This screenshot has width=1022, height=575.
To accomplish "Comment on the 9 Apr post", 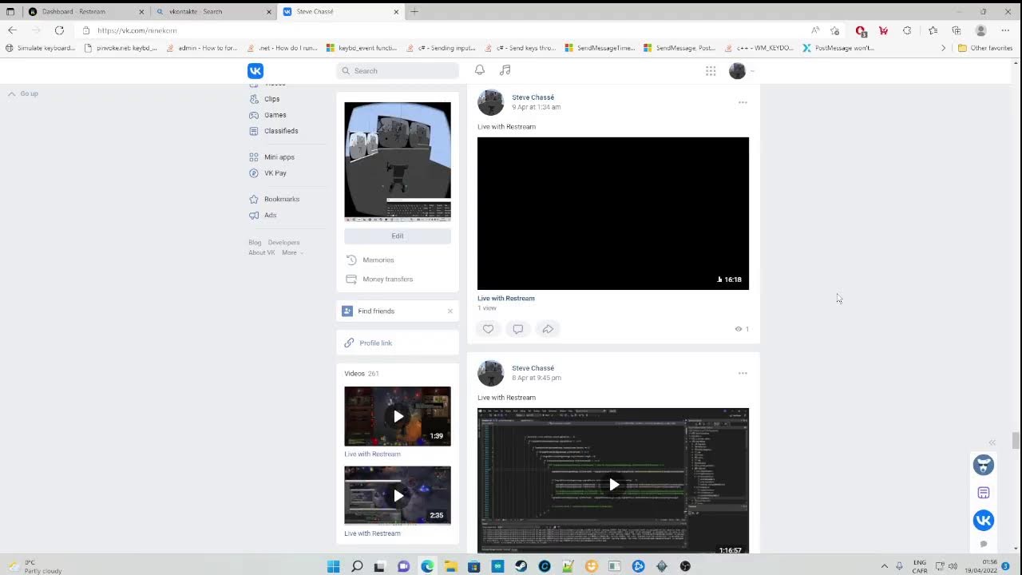I will click(x=518, y=329).
